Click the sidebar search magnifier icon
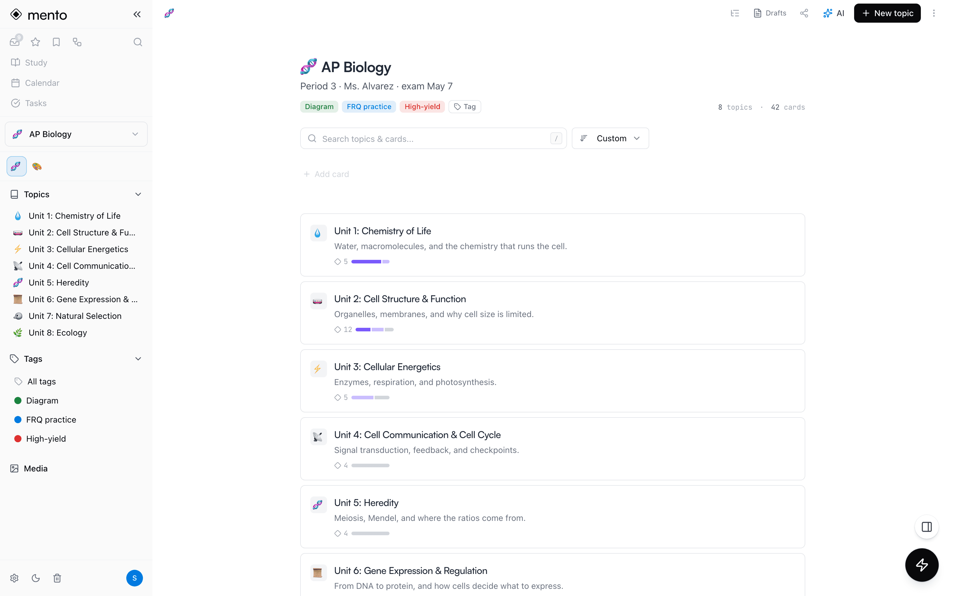This screenshot has width=953, height=596. pyautogui.click(x=137, y=42)
